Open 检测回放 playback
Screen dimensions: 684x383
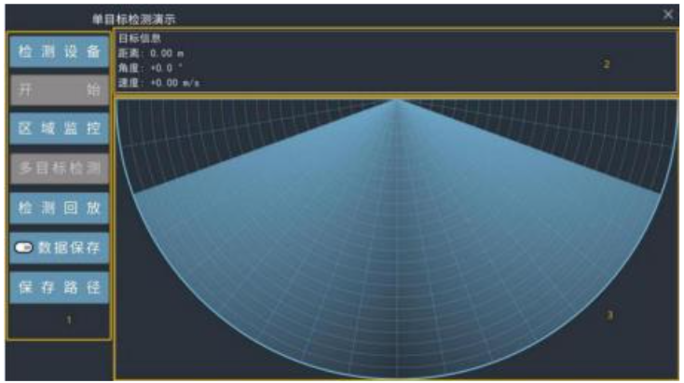tap(59, 208)
